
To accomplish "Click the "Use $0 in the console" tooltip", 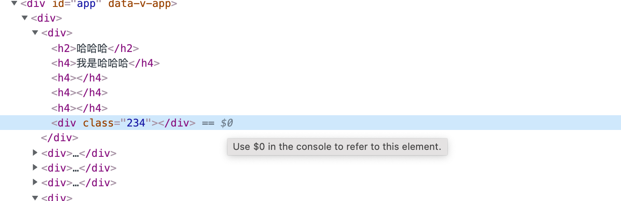I will click(x=337, y=146).
